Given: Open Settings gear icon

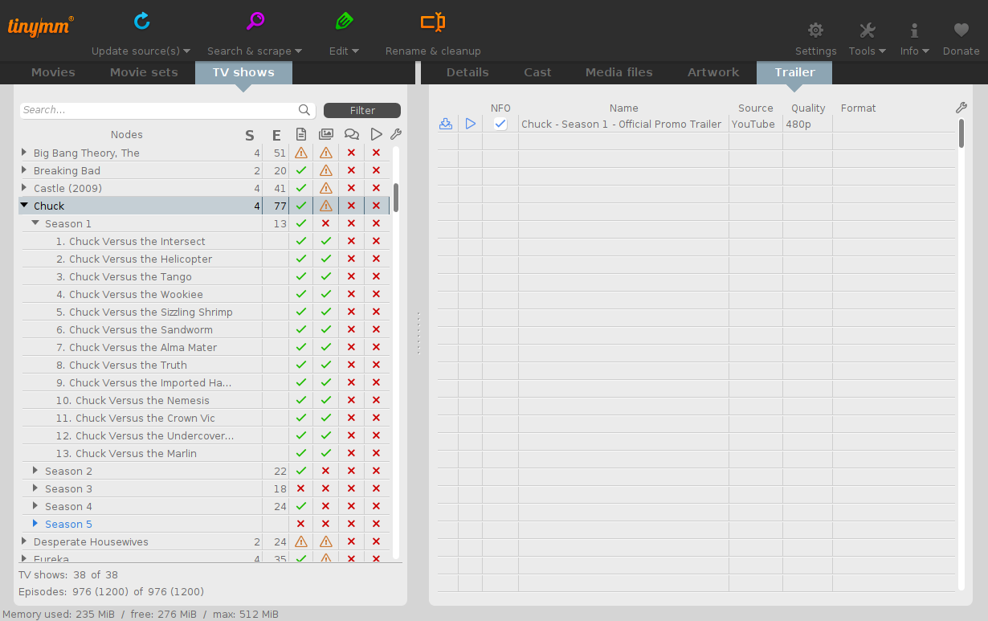Looking at the screenshot, I should tap(815, 31).
